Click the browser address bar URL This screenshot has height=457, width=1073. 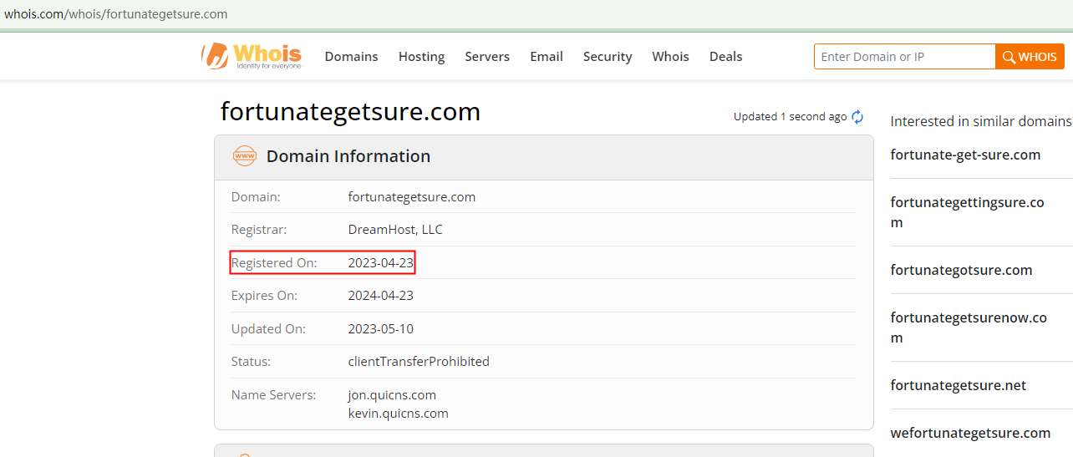[x=115, y=14]
